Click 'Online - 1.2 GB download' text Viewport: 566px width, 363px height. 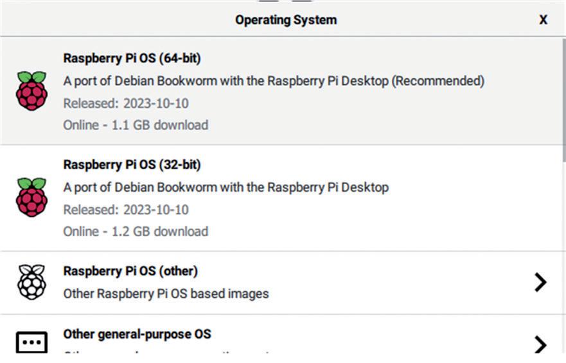pos(136,232)
